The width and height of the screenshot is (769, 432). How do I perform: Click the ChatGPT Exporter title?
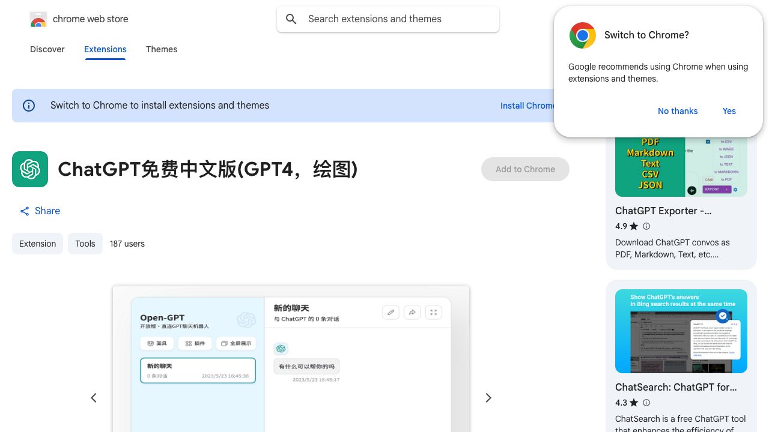tap(663, 211)
